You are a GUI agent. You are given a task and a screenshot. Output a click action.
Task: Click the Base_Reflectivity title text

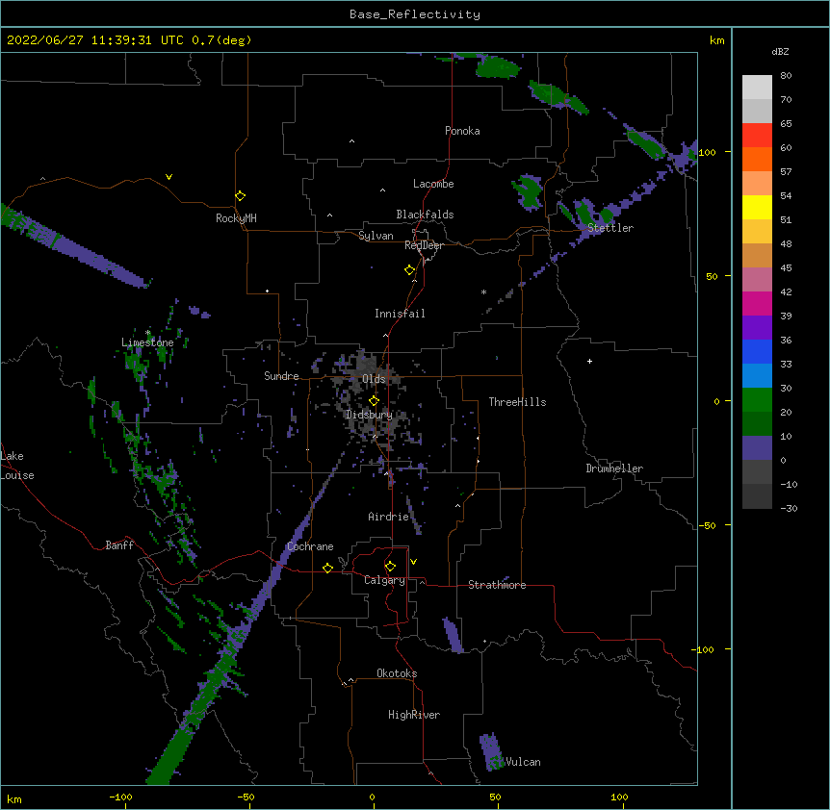[x=415, y=14]
